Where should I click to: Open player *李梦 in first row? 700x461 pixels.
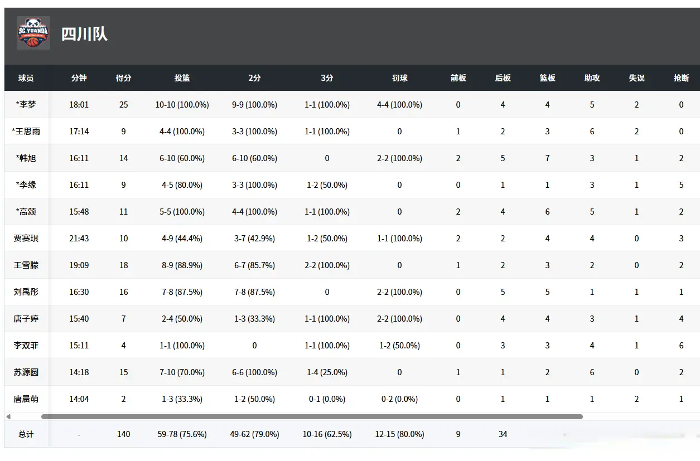click(x=26, y=105)
